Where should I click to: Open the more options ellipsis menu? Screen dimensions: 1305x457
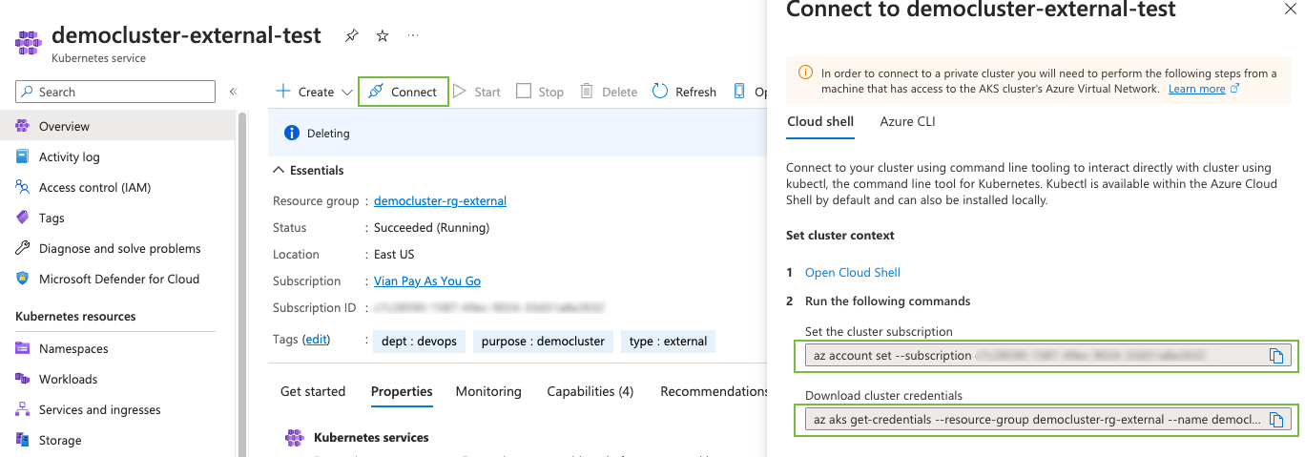pyautogui.click(x=413, y=36)
